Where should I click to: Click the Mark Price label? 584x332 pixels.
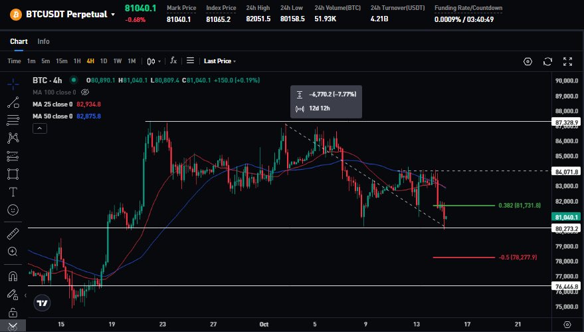[x=181, y=8]
